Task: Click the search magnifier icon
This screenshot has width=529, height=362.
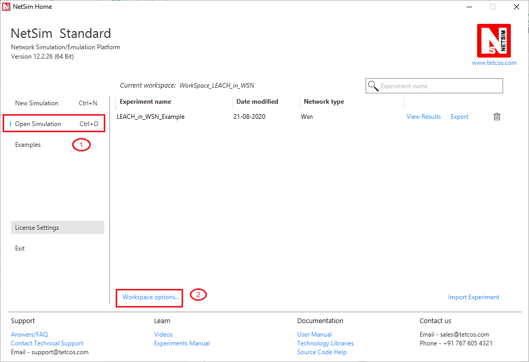Action: (373, 86)
